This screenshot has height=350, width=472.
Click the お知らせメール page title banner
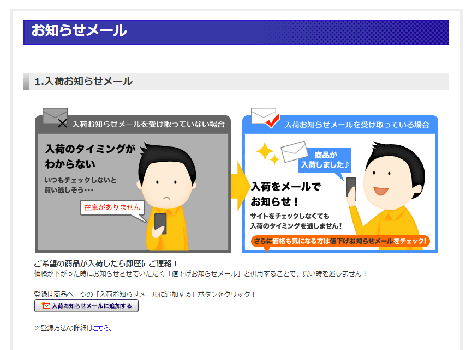[x=236, y=32]
